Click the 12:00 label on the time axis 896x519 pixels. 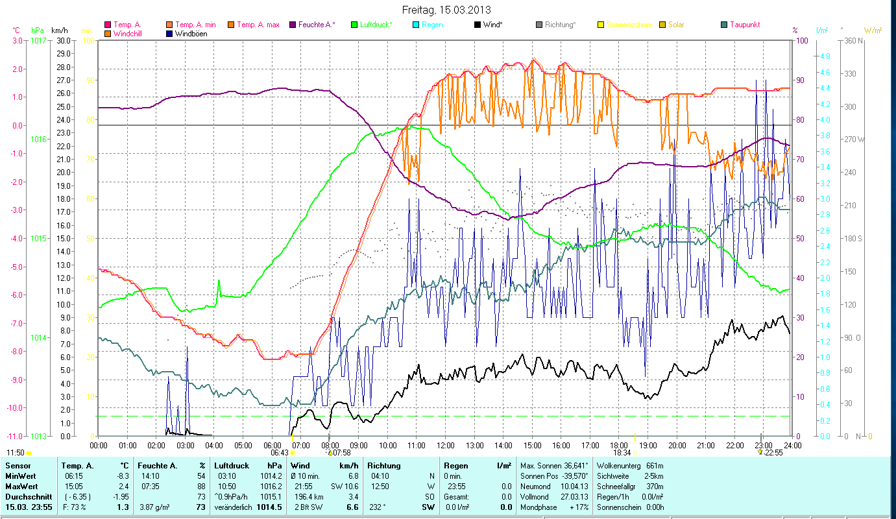[446, 445]
